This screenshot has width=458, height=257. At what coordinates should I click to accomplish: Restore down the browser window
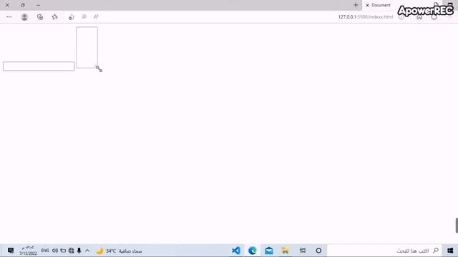[23, 5]
